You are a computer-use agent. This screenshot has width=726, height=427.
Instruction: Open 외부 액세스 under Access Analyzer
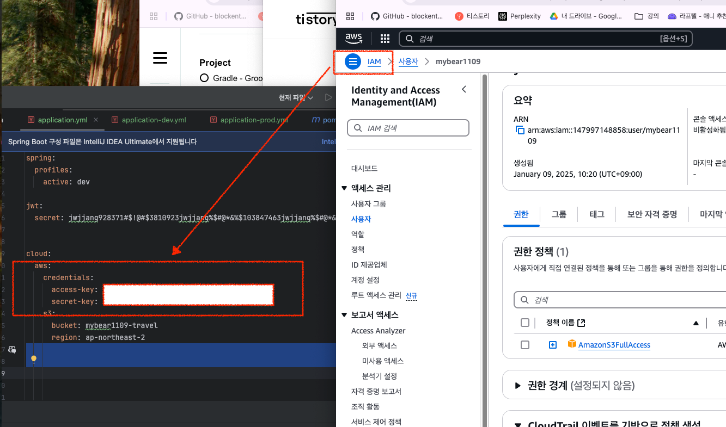pyautogui.click(x=380, y=346)
